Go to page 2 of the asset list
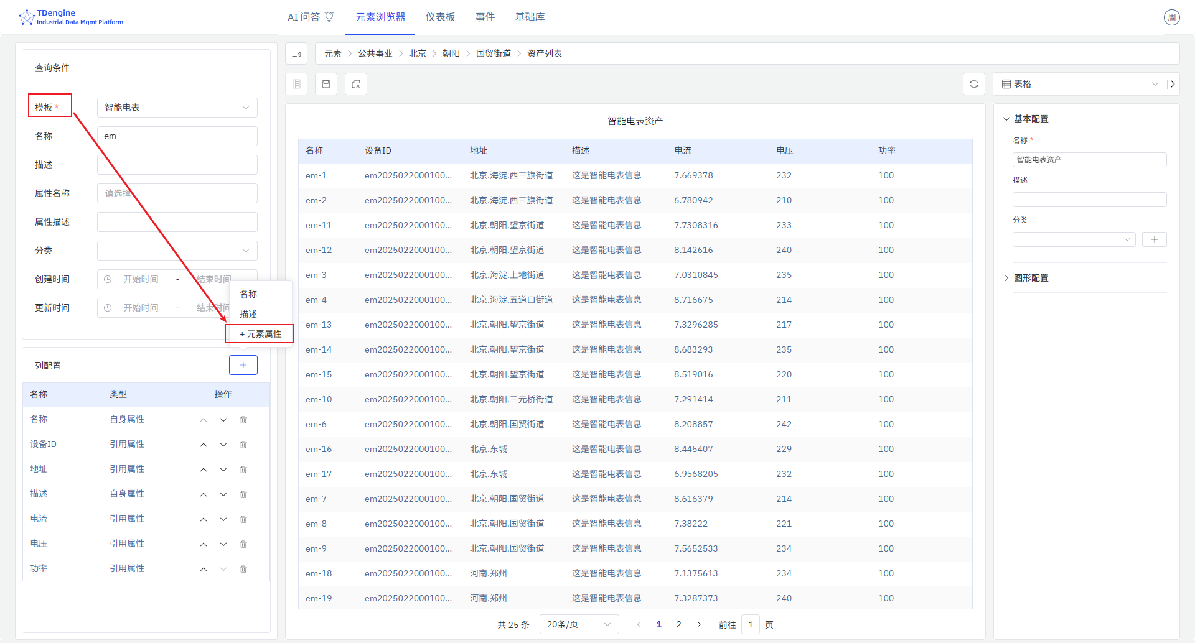 (678, 624)
